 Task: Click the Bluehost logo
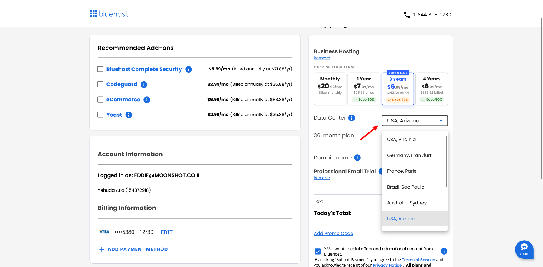tap(109, 14)
